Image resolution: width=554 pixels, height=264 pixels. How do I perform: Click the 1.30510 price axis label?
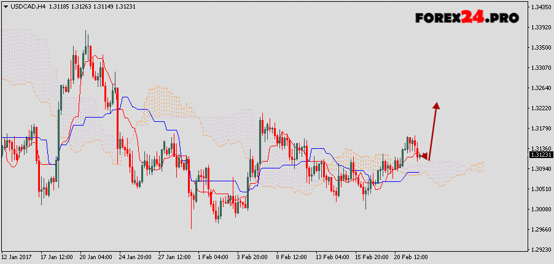pos(539,189)
